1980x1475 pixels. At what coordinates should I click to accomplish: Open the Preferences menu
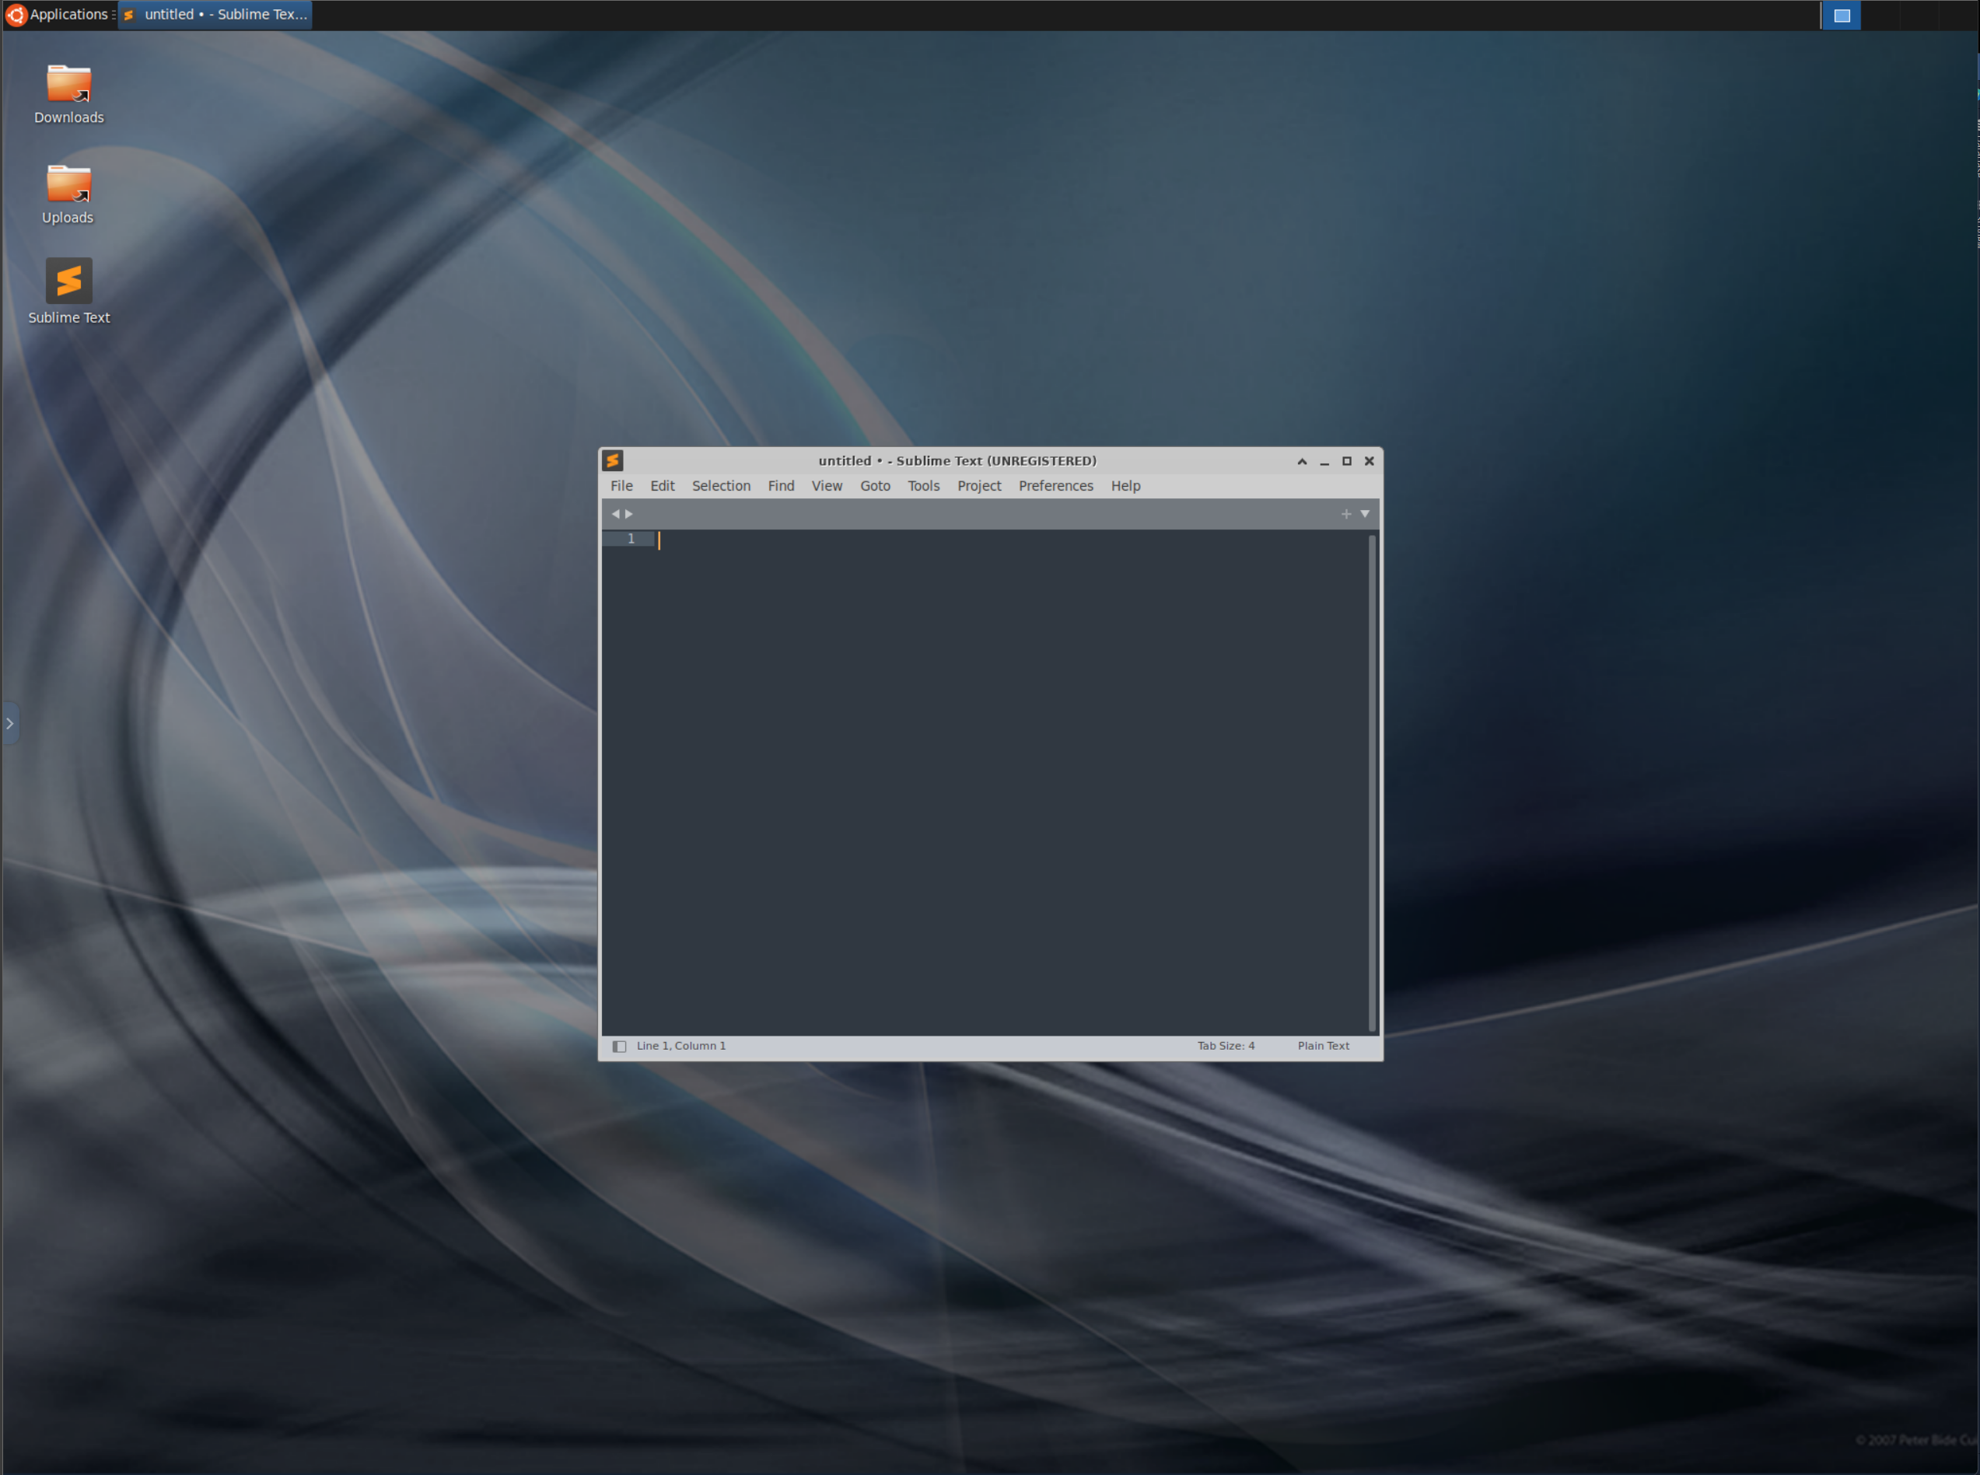click(1055, 486)
